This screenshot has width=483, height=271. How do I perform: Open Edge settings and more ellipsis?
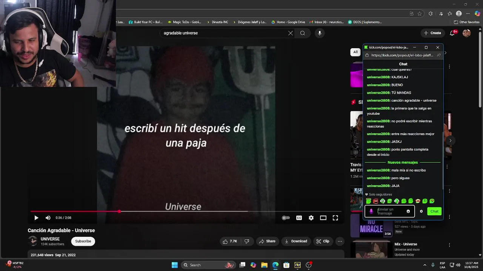click(x=468, y=14)
